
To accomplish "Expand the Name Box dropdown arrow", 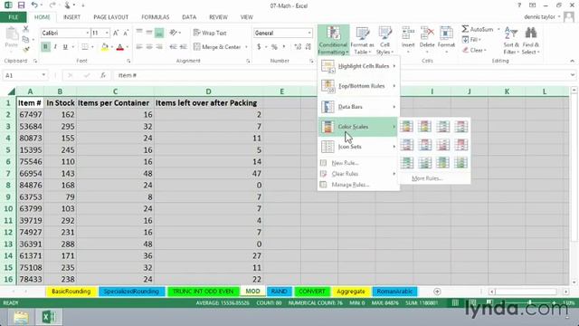I will click(x=43, y=75).
